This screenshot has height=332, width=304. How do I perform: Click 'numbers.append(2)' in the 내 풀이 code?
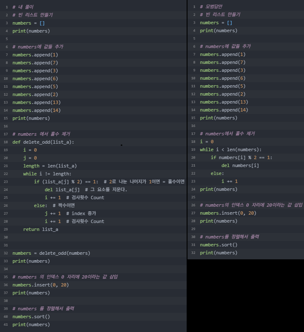35,94
